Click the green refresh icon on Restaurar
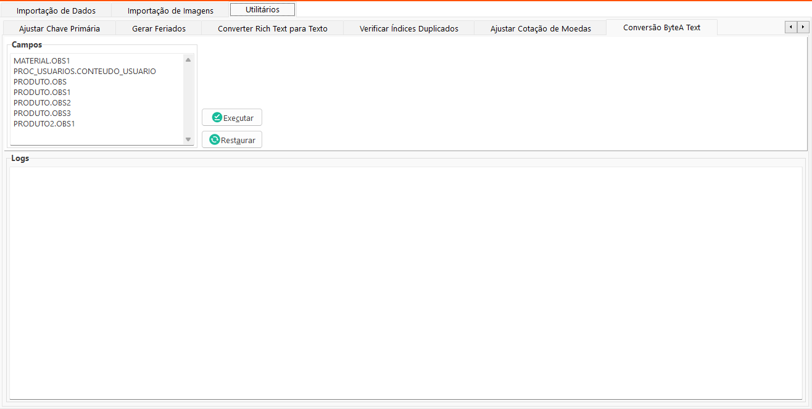 (x=214, y=139)
